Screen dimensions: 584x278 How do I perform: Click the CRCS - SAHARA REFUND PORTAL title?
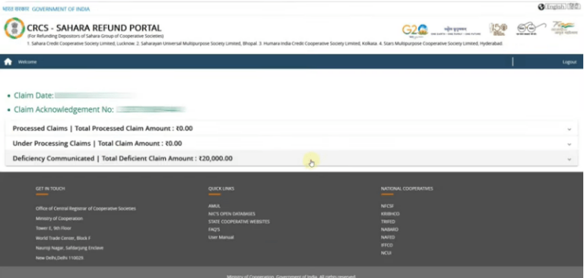tap(94, 28)
